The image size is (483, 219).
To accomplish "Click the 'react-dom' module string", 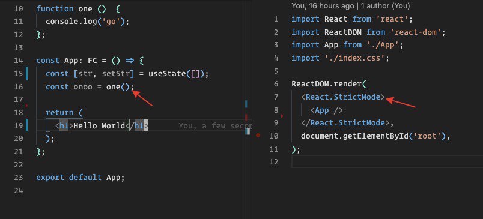I will point(416,32).
